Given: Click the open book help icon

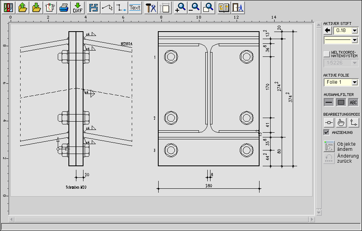Looking at the screenshot, I should click(x=224, y=8).
